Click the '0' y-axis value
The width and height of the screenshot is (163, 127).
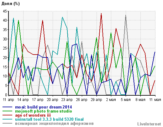click(6, 95)
